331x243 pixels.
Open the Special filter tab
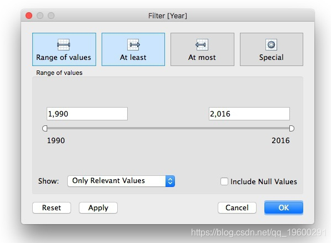click(272, 49)
